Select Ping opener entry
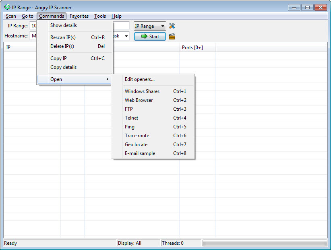Image resolution: width=331 pixels, height=250 pixels. tap(153, 127)
